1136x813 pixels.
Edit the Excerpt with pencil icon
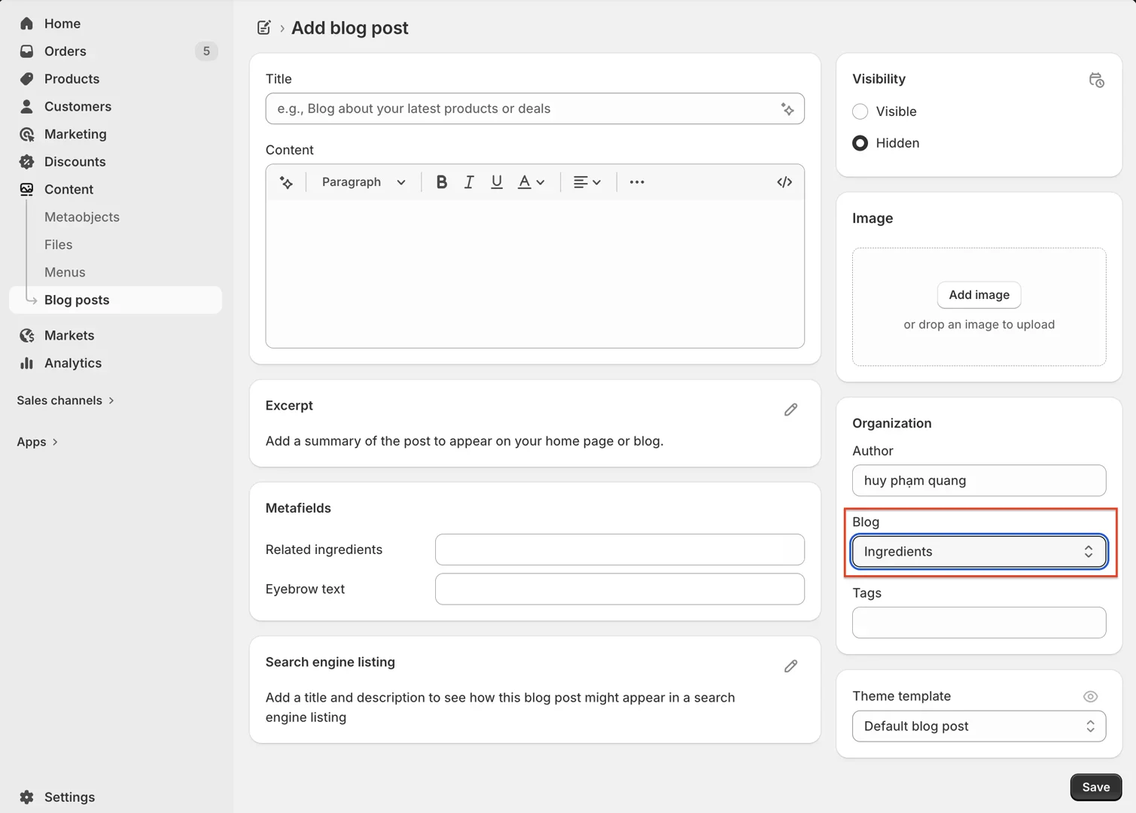[790, 410]
